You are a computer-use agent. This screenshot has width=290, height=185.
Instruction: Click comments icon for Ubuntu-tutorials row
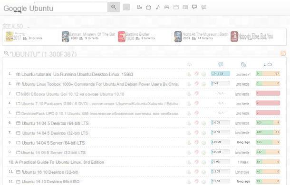pos(203,74)
